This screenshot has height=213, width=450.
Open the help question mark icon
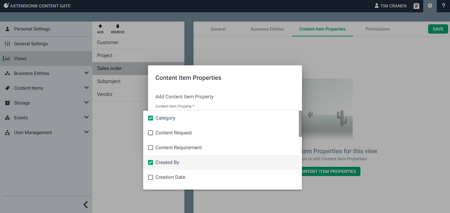pos(443,6)
